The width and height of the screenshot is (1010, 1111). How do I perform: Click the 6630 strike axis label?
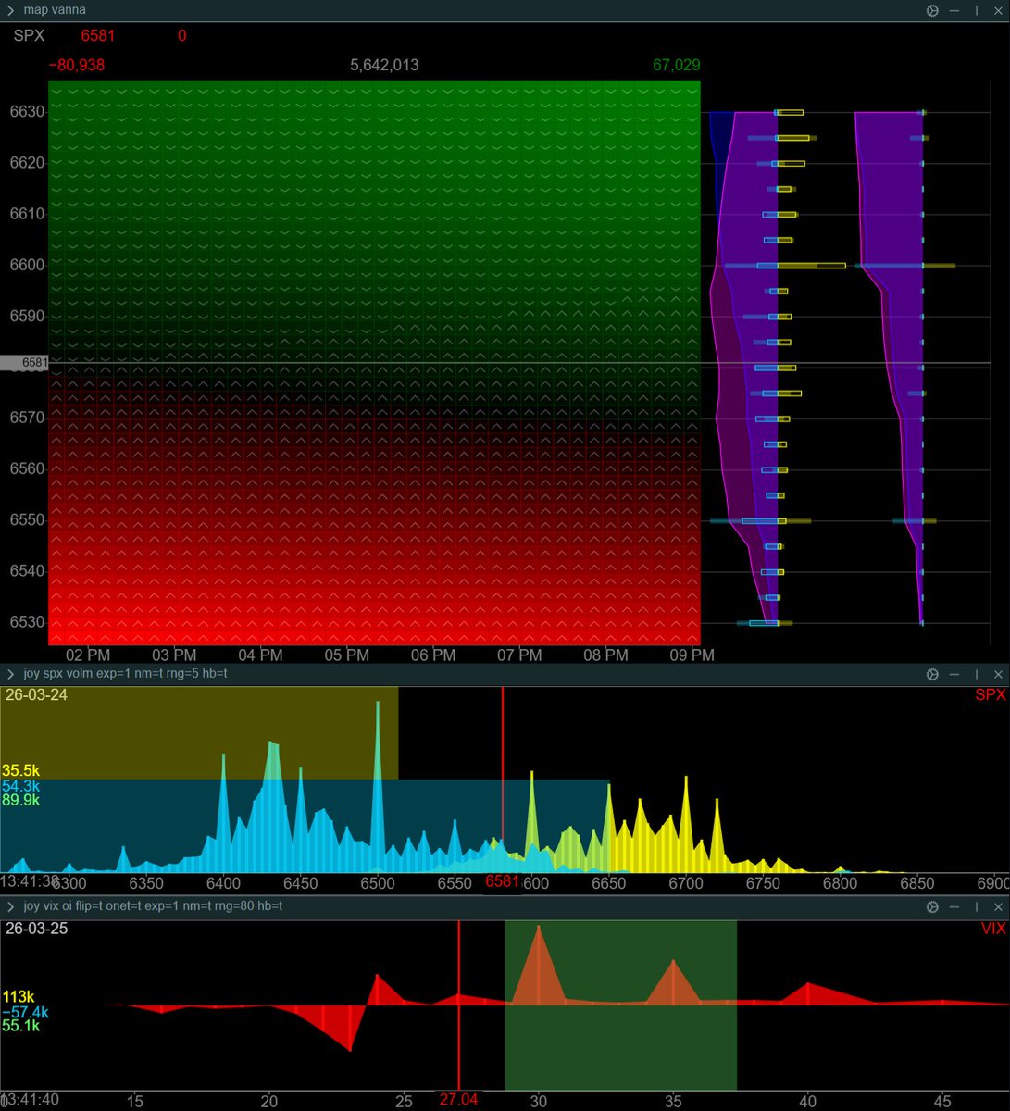pyautogui.click(x=27, y=112)
